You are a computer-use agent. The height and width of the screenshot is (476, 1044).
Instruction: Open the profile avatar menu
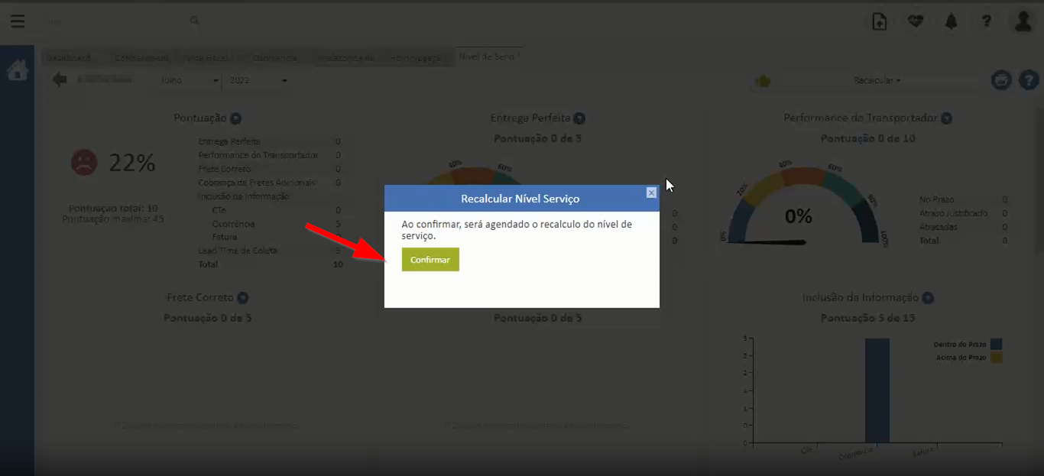1022,21
